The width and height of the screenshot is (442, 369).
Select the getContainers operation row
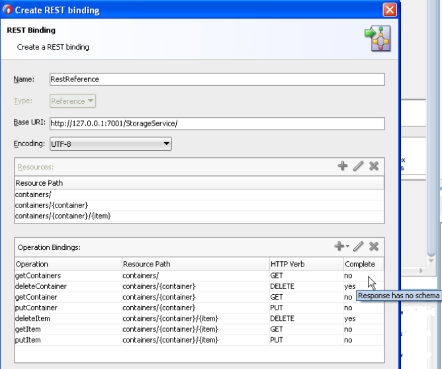coord(199,276)
